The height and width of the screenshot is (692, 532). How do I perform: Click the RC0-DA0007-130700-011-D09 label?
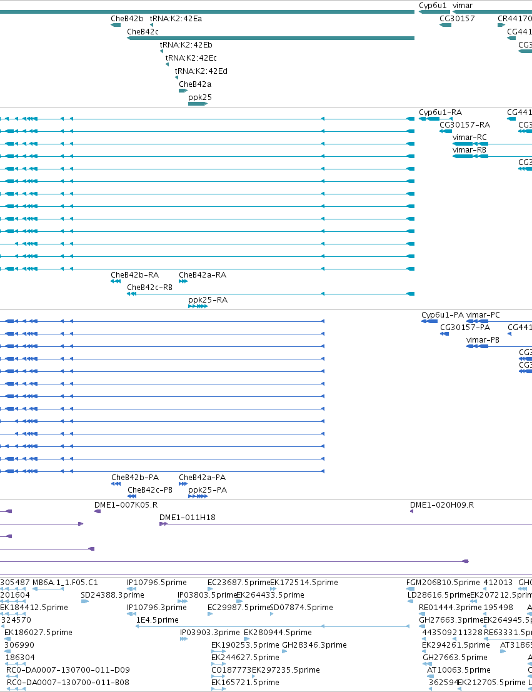point(68,670)
